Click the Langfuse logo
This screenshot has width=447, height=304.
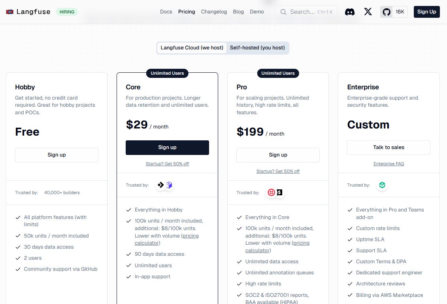click(x=28, y=11)
